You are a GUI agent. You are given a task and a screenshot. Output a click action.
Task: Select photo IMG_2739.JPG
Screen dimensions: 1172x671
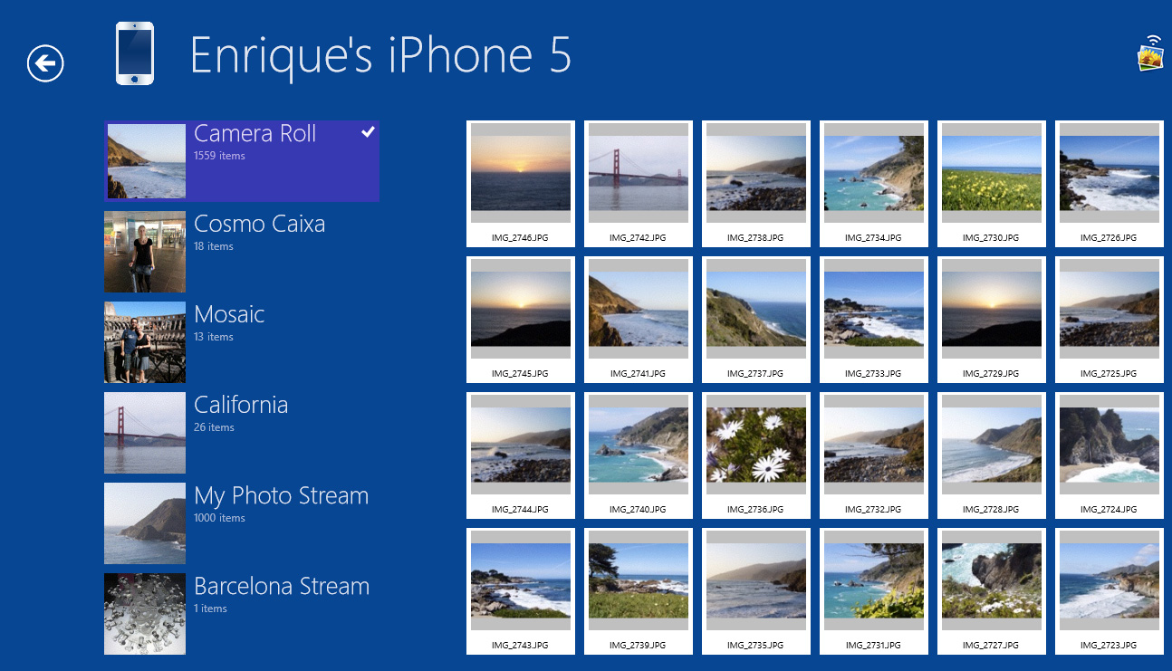pyautogui.click(x=639, y=591)
